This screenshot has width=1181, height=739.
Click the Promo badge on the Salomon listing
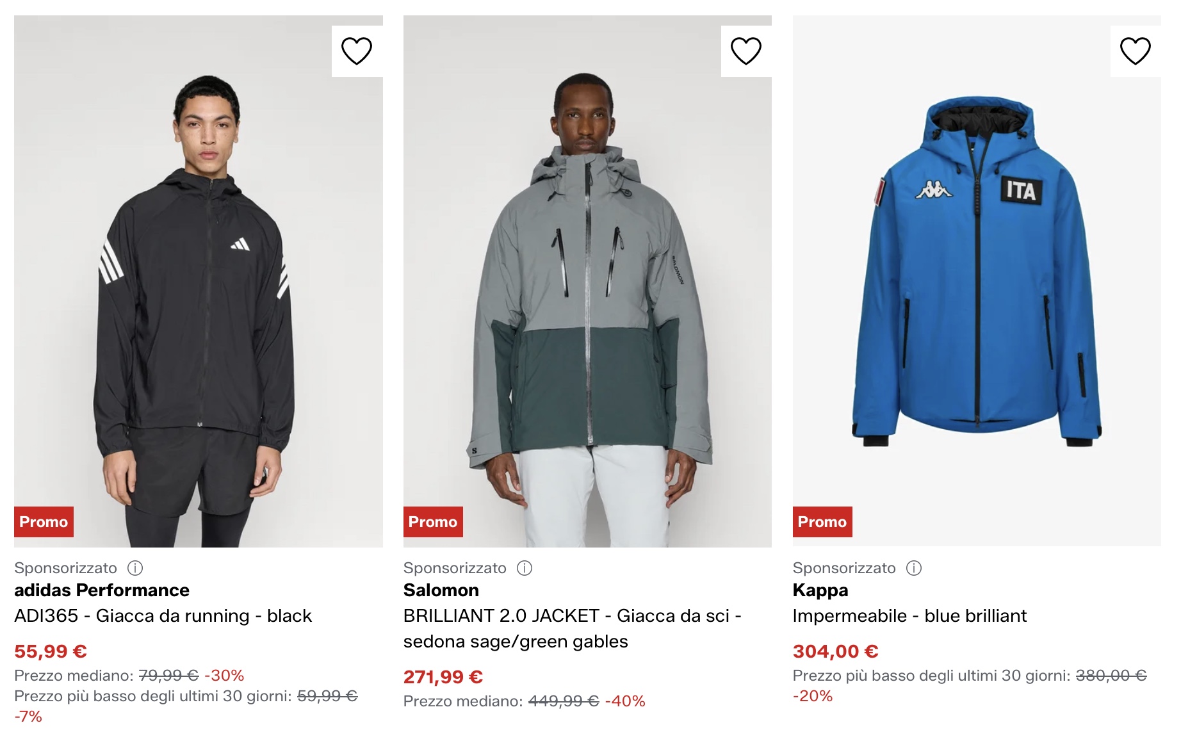(433, 521)
